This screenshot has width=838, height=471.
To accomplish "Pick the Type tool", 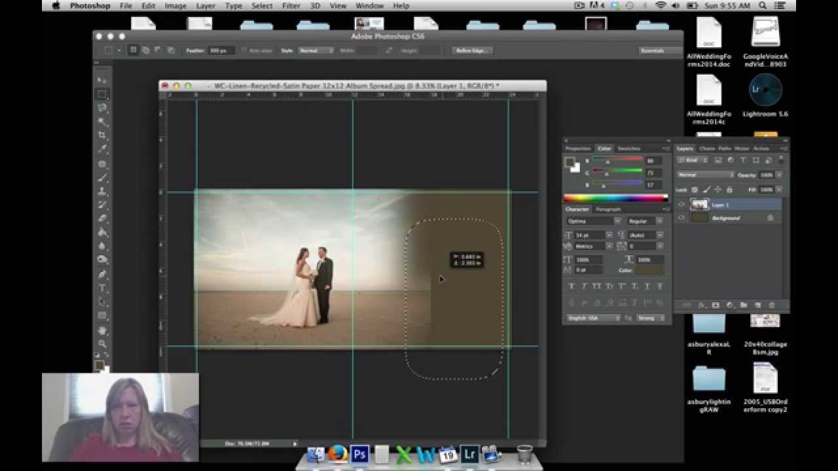I will click(102, 288).
